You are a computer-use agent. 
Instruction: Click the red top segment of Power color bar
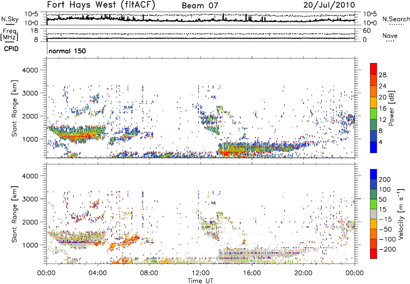point(374,69)
